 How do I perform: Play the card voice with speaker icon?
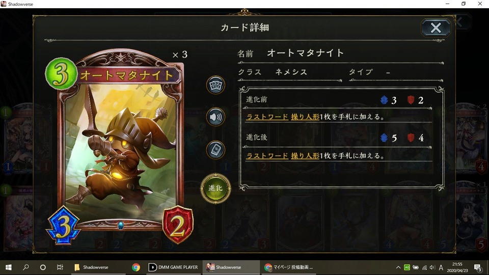pyautogui.click(x=215, y=117)
